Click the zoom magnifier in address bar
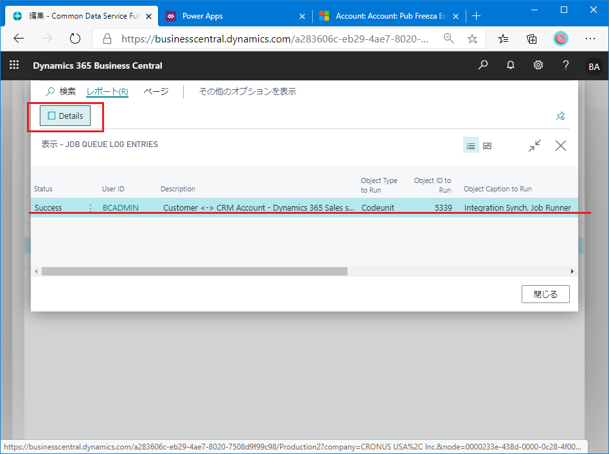This screenshot has width=609, height=454. (x=448, y=39)
